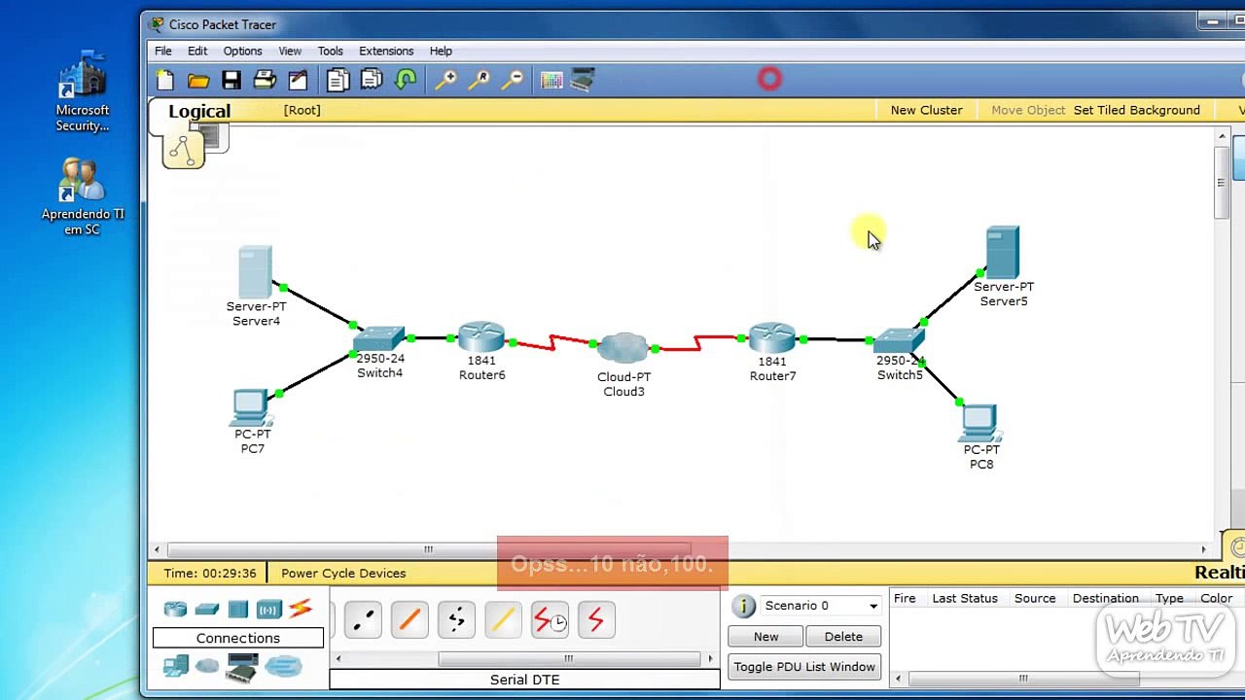1245x700 pixels.
Task: Select the Custom Made Devices category
Action: [x=242, y=667]
